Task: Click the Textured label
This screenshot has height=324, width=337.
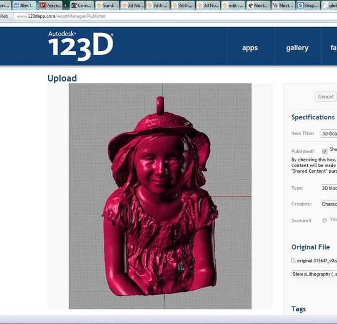Action: pos(301,221)
